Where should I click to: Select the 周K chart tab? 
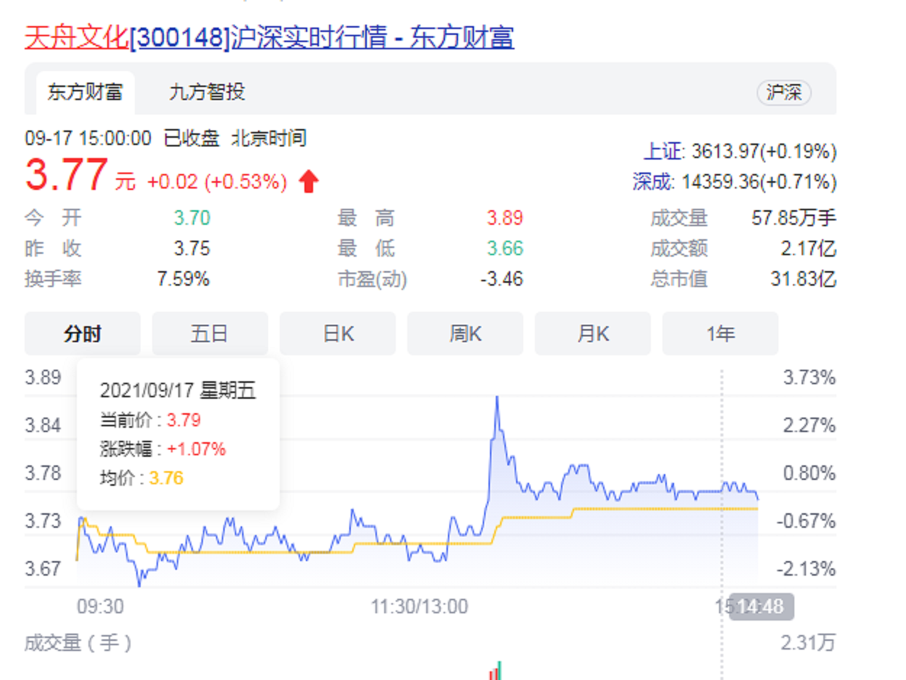point(465,333)
